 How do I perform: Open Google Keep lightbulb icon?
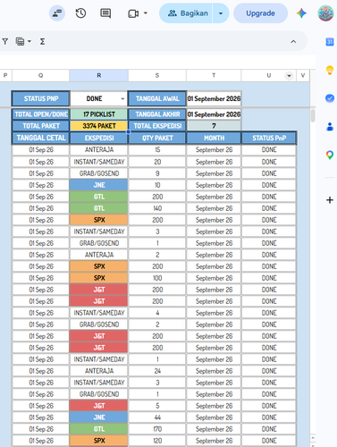click(330, 70)
